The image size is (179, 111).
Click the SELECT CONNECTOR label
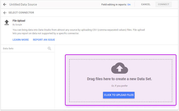[x=21, y=13]
